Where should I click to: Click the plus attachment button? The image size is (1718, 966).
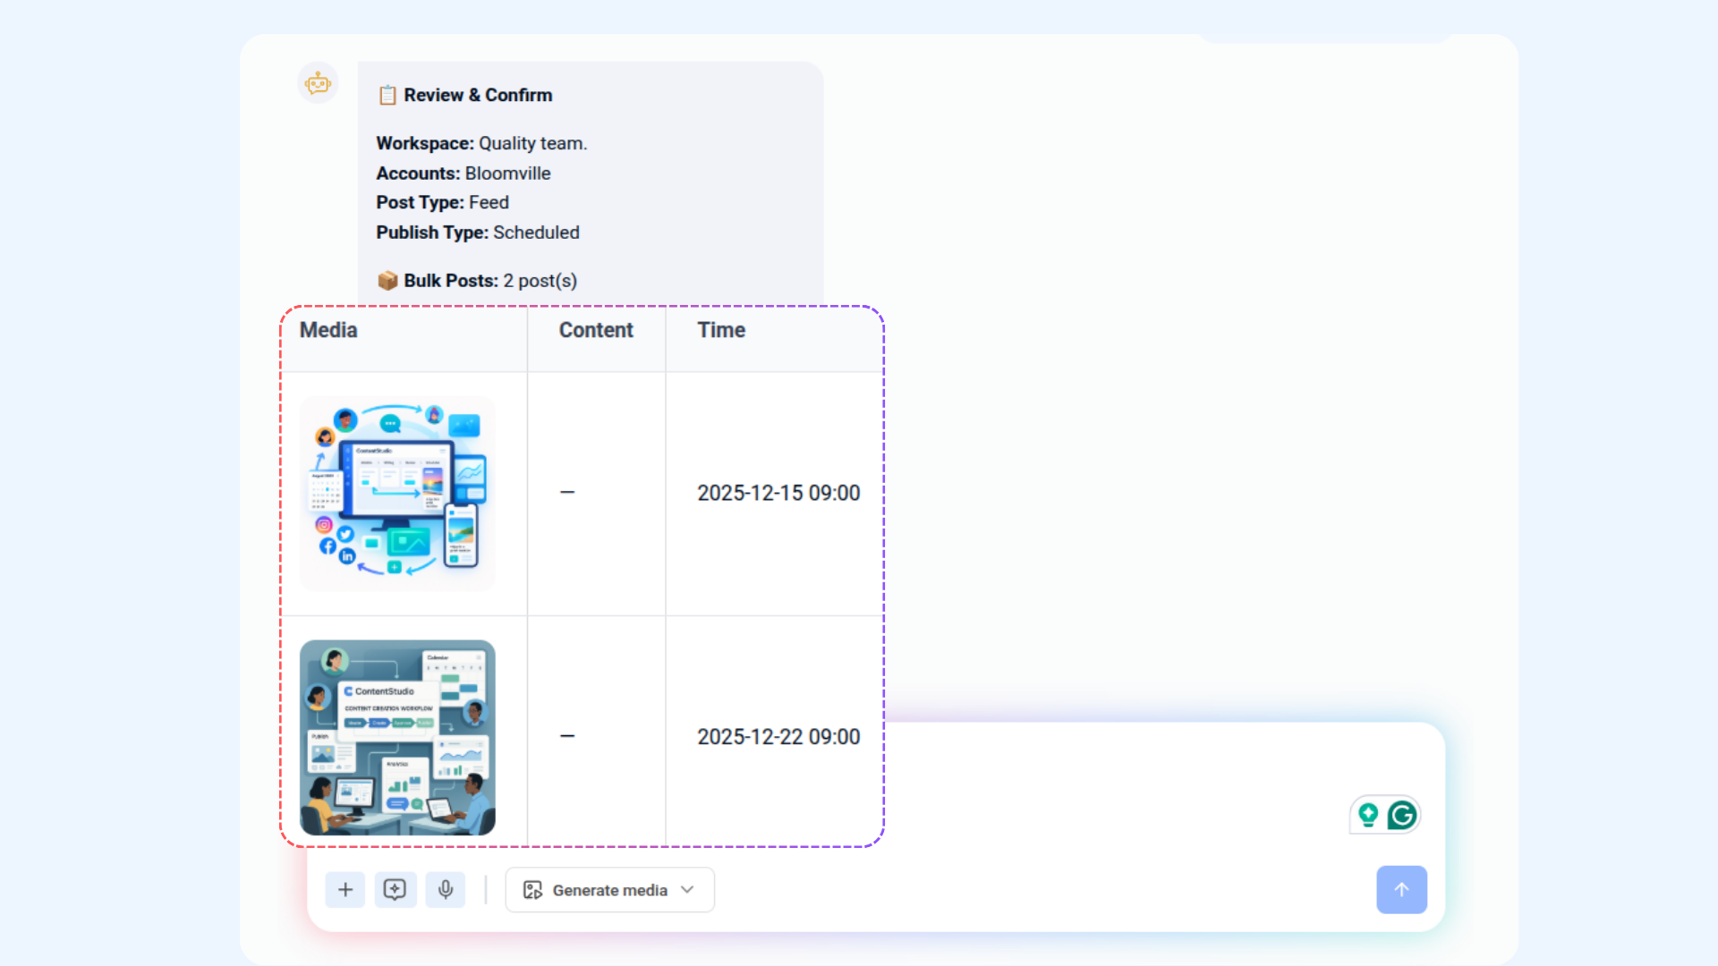click(x=345, y=890)
